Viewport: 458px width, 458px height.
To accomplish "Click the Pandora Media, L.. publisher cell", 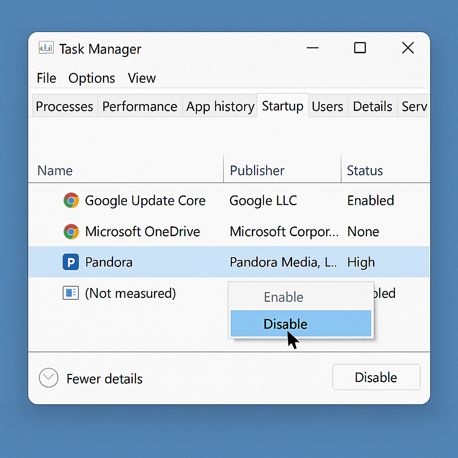I will [283, 262].
